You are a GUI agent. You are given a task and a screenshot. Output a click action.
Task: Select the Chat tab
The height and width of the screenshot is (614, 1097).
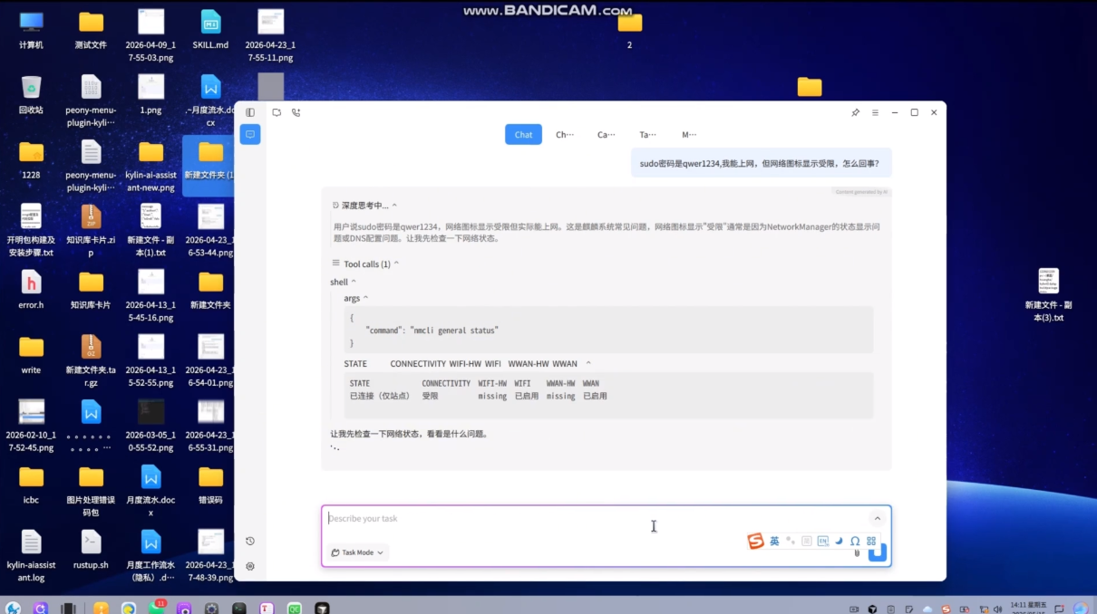tap(523, 135)
